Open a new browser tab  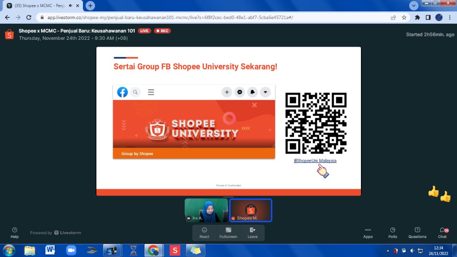[x=90, y=6]
